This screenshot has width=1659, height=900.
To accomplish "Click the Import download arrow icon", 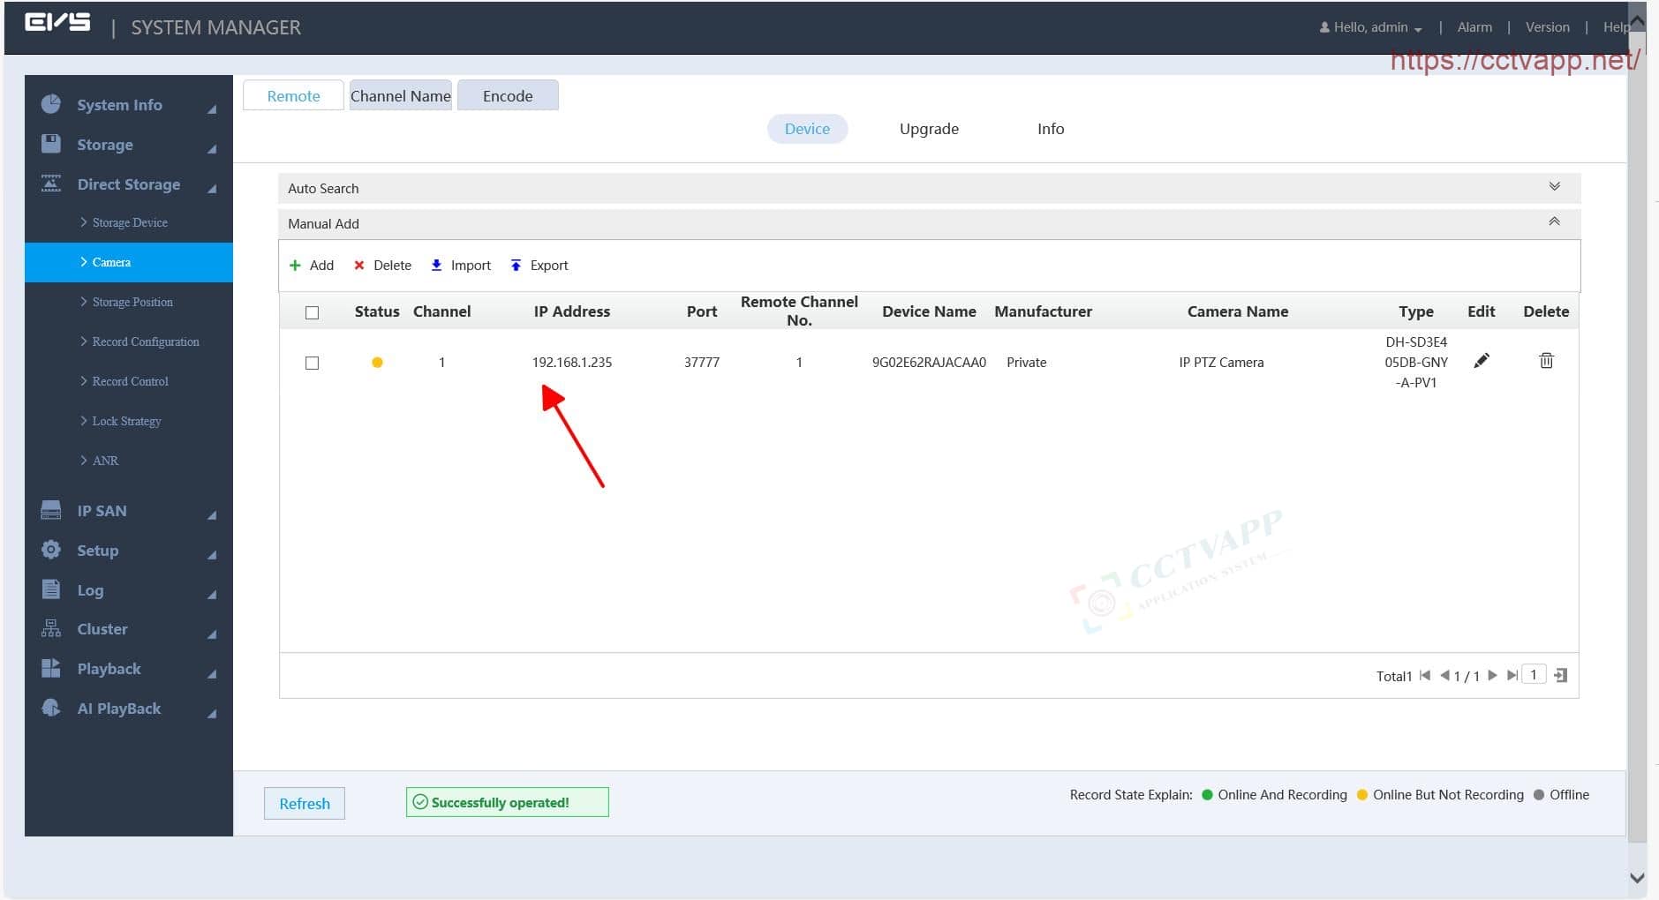I will point(436,266).
